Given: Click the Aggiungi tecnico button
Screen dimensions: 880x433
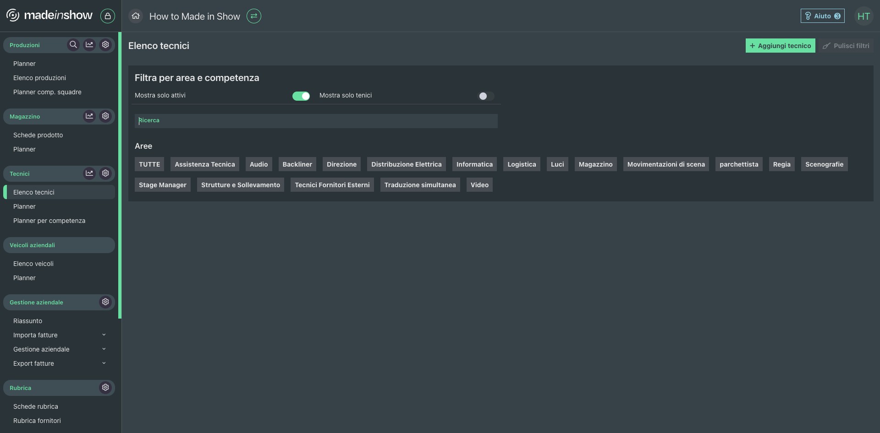Looking at the screenshot, I should [x=780, y=46].
